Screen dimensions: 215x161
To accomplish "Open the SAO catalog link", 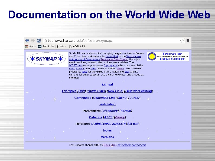I will click(93, 68).
